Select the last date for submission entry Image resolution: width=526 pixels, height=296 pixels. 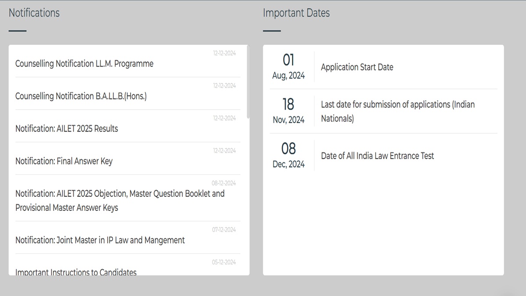(398, 111)
